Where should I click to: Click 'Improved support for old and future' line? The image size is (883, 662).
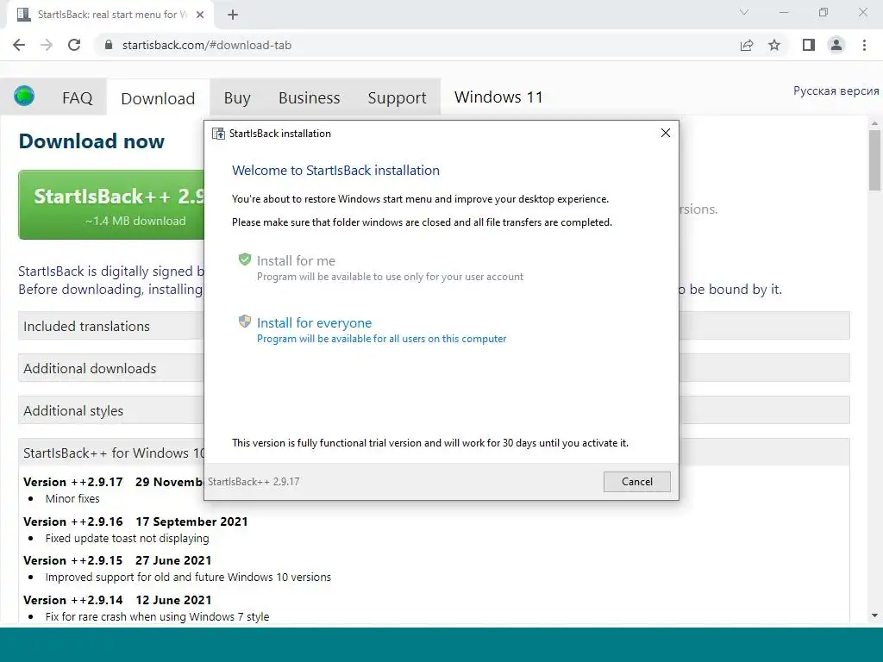(x=188, y=577)
